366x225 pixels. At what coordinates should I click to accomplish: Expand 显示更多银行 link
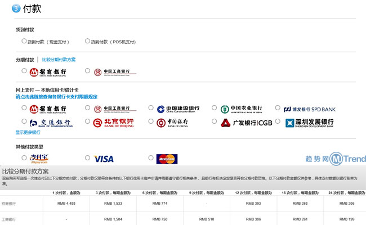coord(28,132)
